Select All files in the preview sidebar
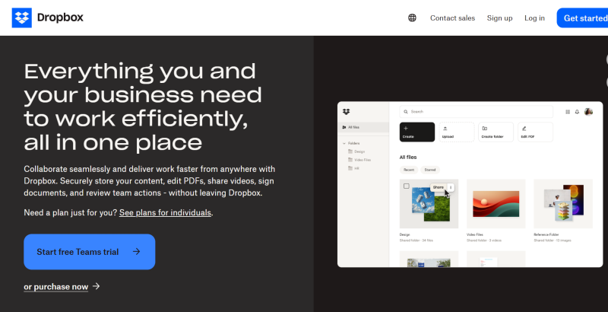The width and height of the screenshot is (608, 312). (363, 127)
